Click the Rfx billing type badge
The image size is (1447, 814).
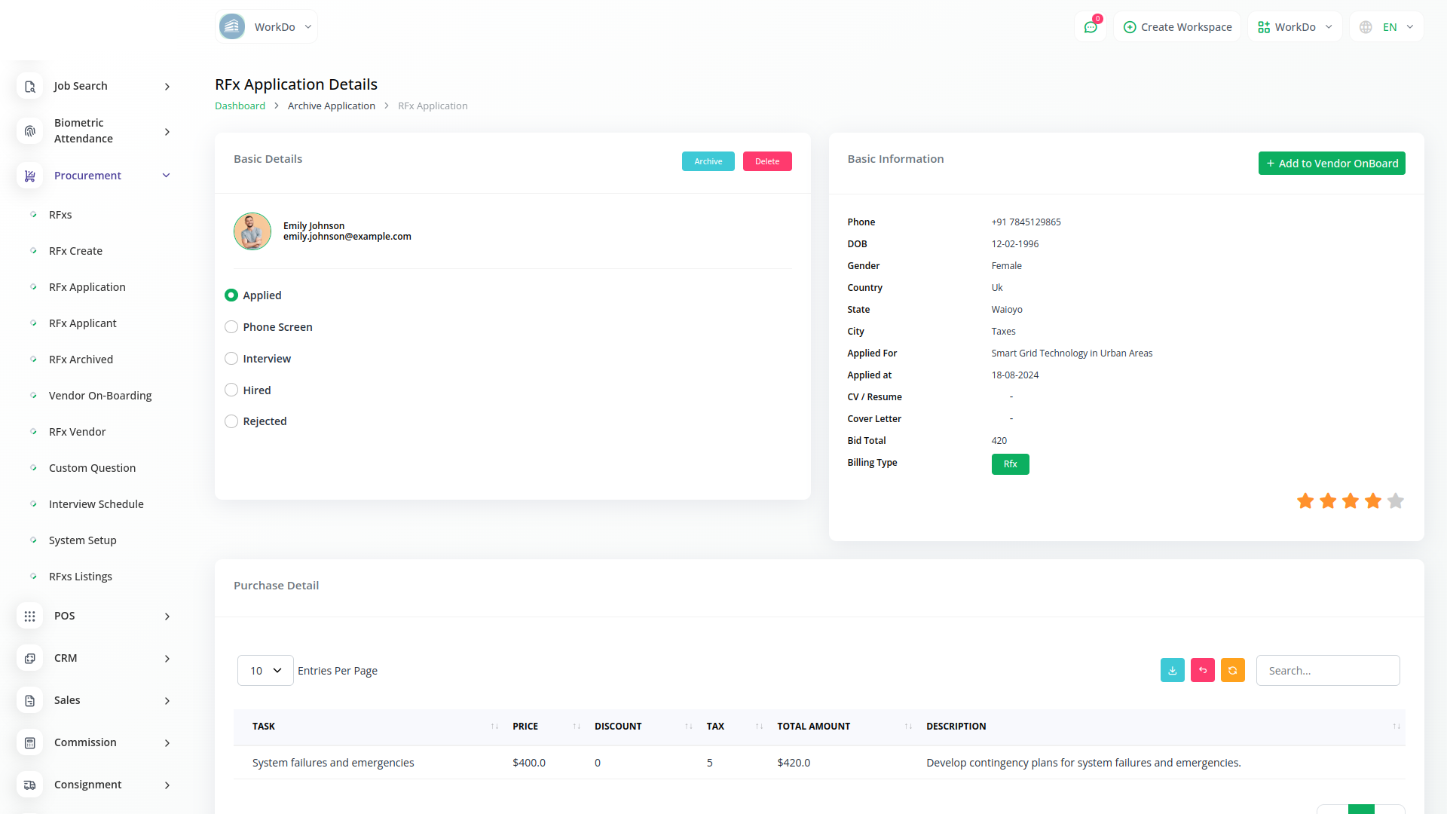tap(1011, 464)
